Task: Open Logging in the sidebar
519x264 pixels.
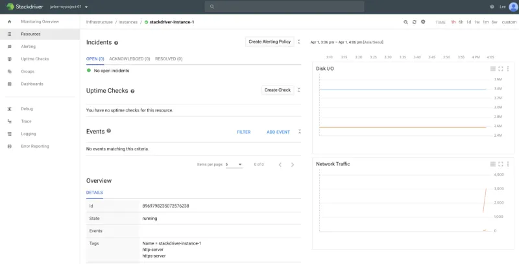Action: [28, 134]
